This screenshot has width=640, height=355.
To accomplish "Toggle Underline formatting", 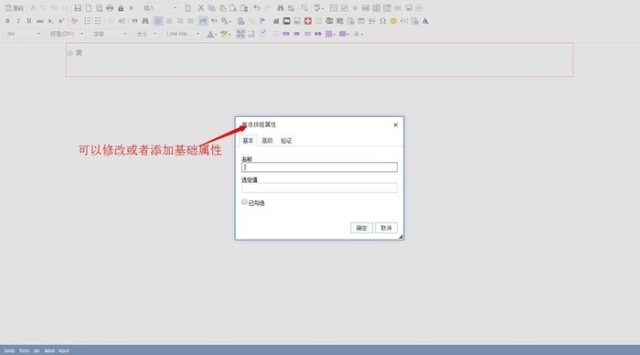I will click(29, 21).
